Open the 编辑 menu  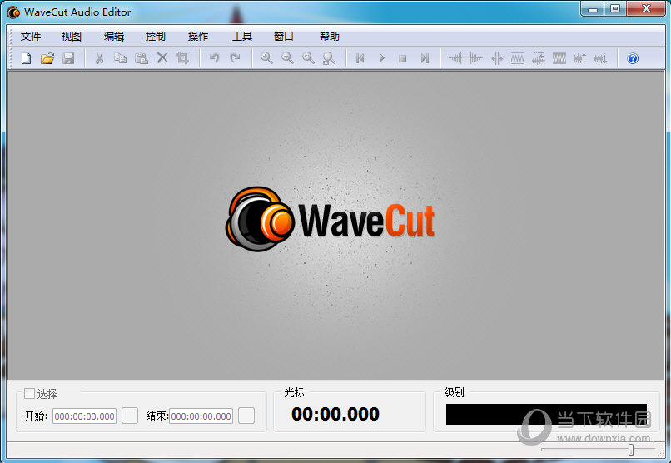coord(114,37)
